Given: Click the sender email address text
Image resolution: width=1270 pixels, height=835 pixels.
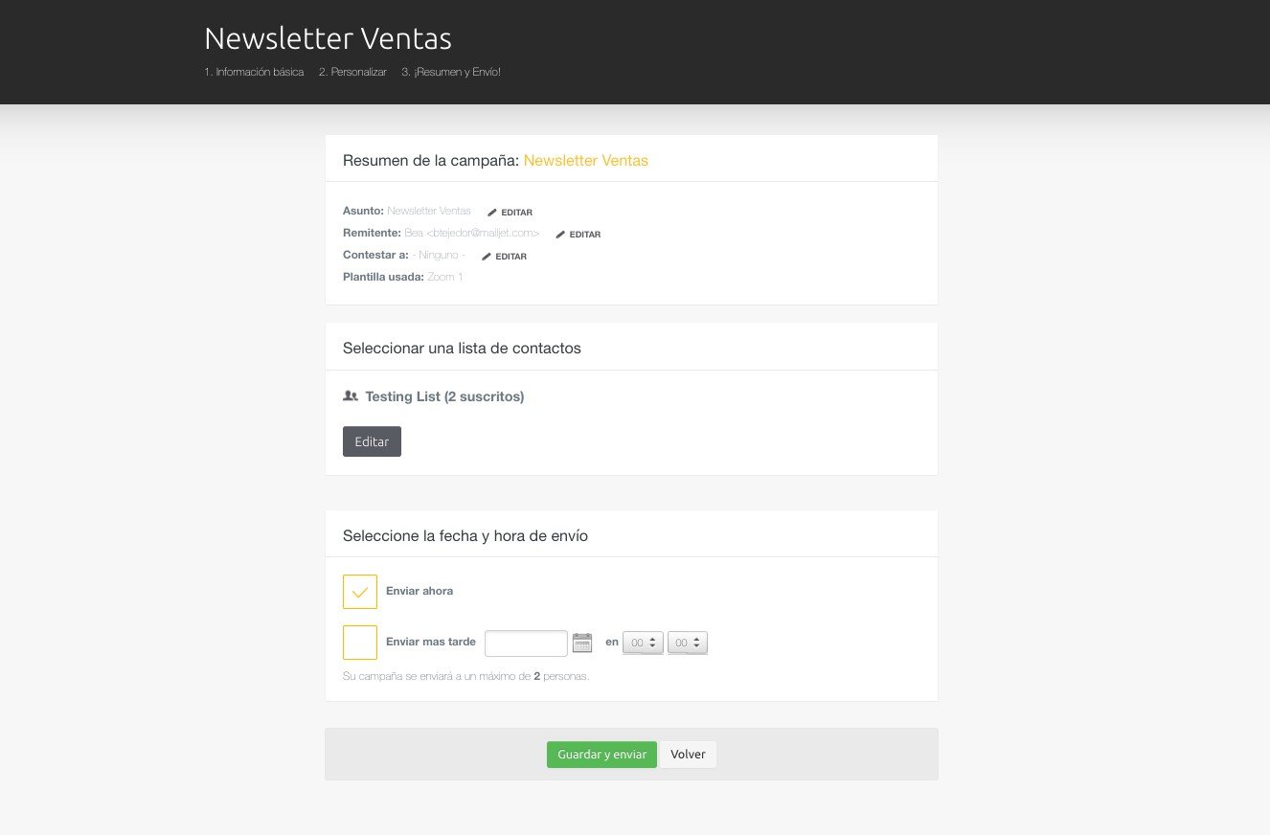Looking at the screenshot, I should [485, 234].
